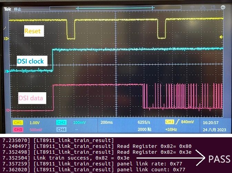Image resolution: width=232 pixels, height=173 pixels.
Task: Click the 24 八月 2023 date display
Action: coord(214,130)
